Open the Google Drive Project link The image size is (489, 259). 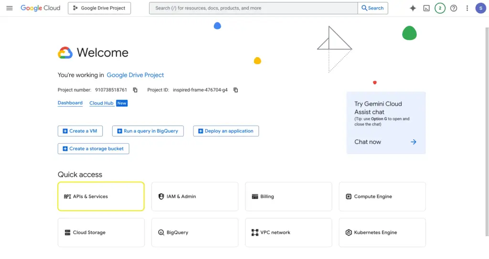point(135,75)
